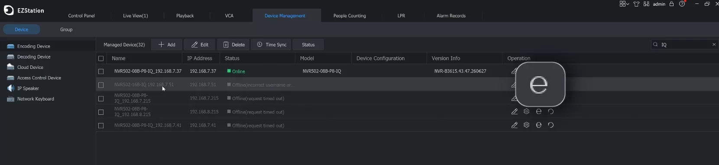Click IP address cell 192.168.8.215

(204, 112)
